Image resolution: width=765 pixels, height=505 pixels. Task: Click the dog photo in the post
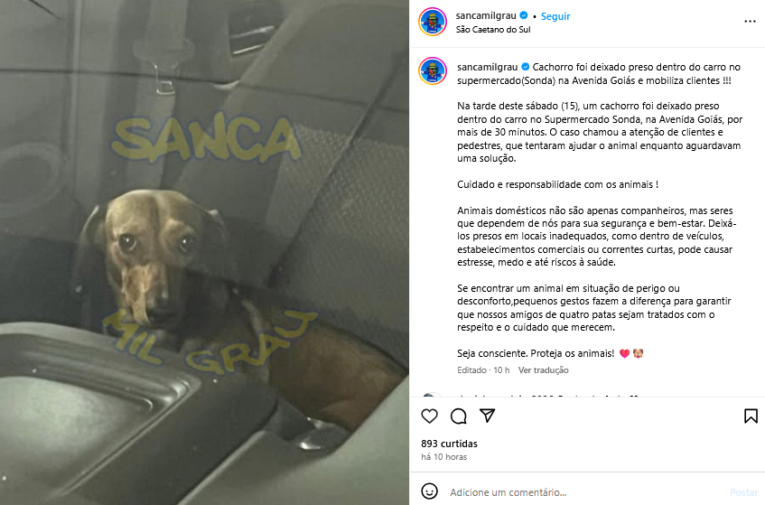click(204, 252)
